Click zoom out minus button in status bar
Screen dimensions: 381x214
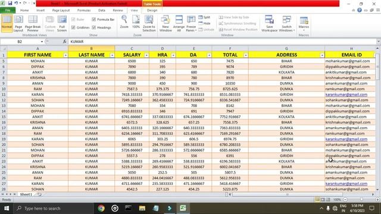pos(345,200)
